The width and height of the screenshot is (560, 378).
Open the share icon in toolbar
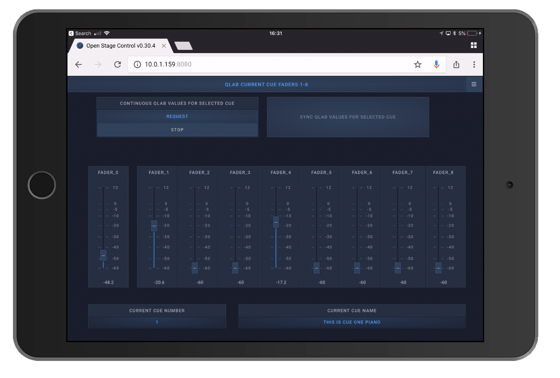pyautogui.click(x=456, y=65)
